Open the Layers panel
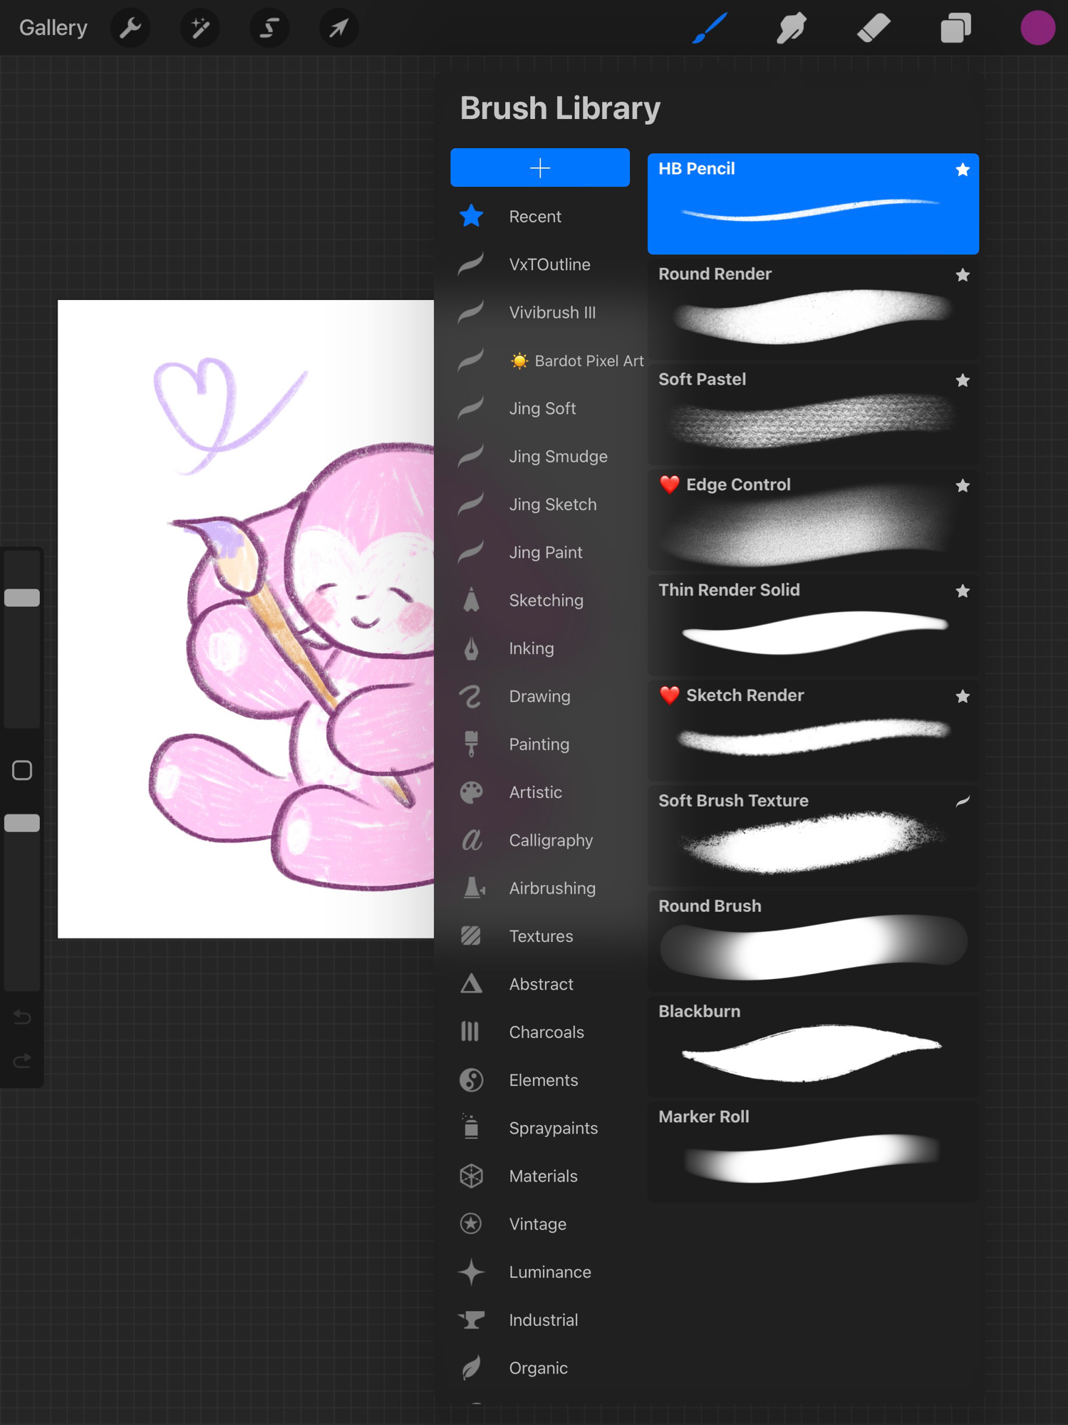The height and width of the screenshot is (1425, 1068). (955, 28)
